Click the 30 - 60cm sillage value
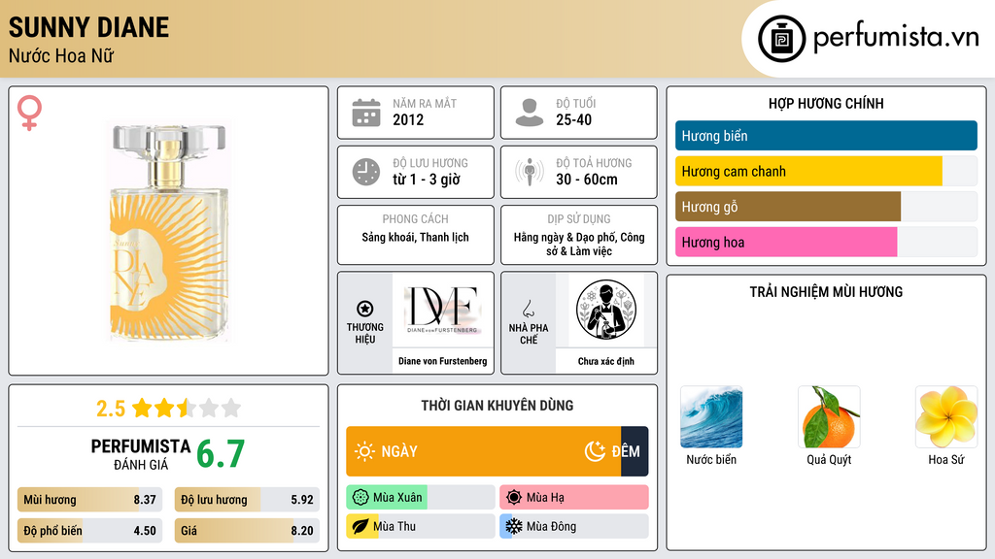 pos(587,180)
